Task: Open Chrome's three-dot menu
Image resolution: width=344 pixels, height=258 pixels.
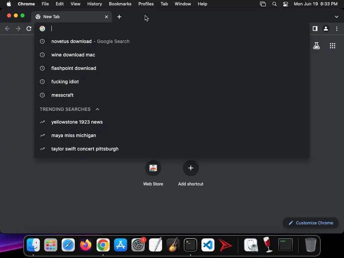Action: [337, 29]
